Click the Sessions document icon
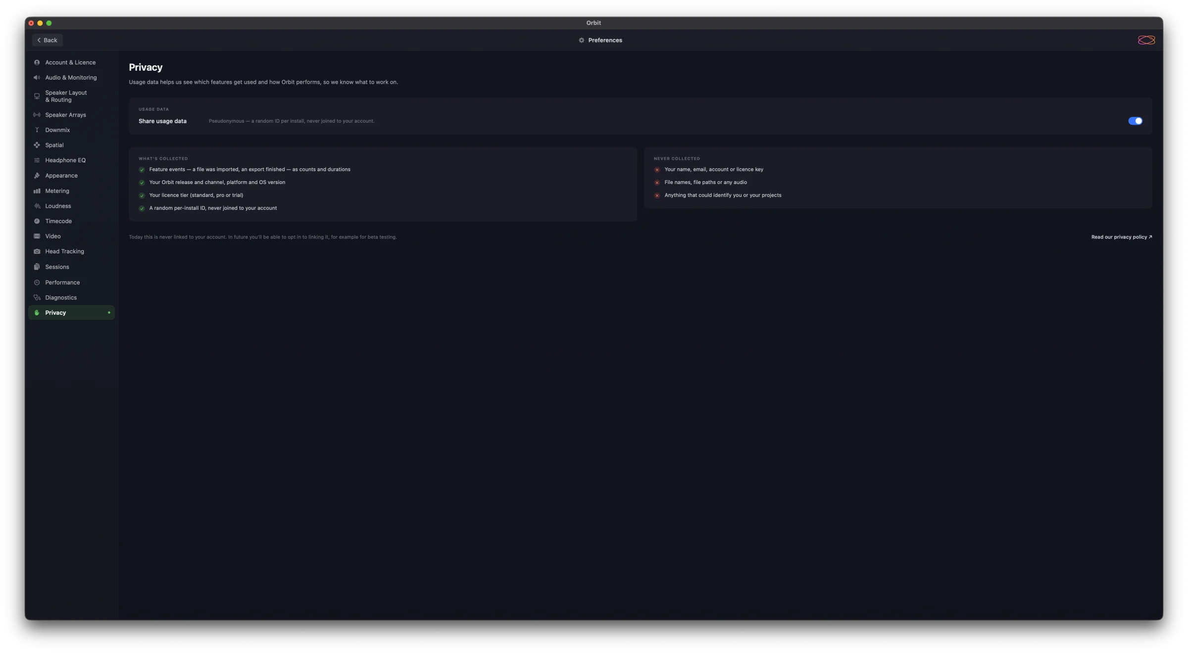The width and height of the screenshot is (1188, 653). 37,267
